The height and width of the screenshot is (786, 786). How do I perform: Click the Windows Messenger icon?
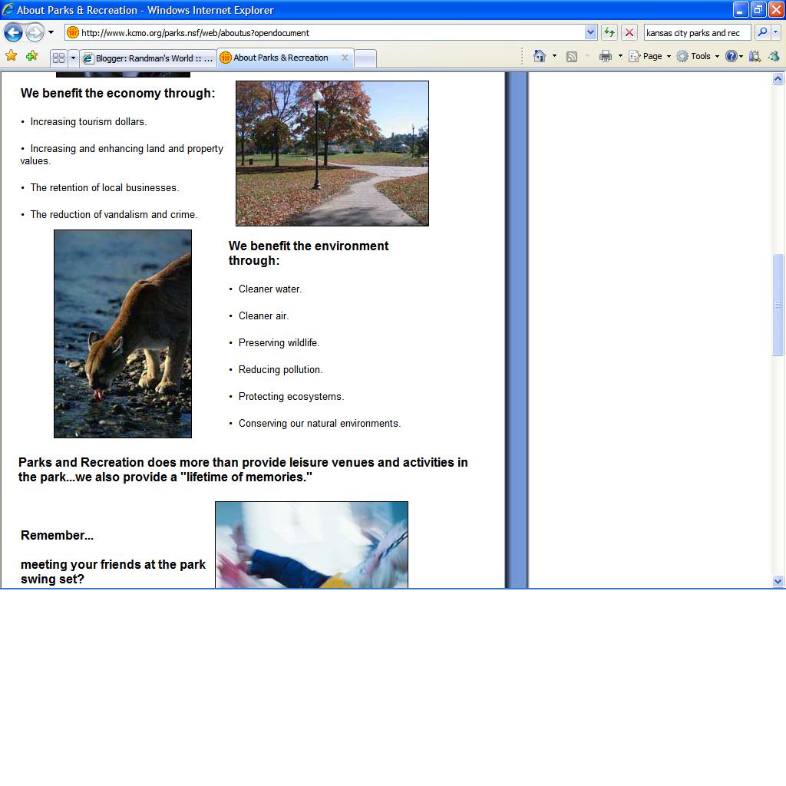774,56
